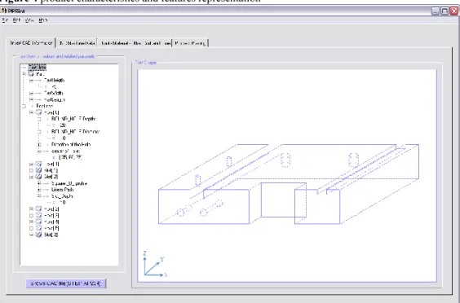Expand the PartWidth node
460x303 pixels.
coord(31,93)
